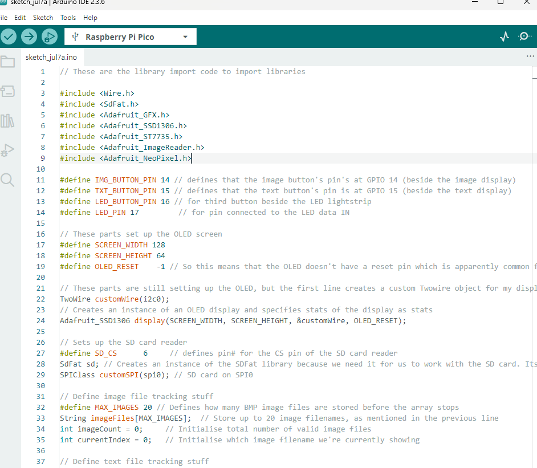Open the Sketch menu
The image size is (537, 468).
click(43, 18)
